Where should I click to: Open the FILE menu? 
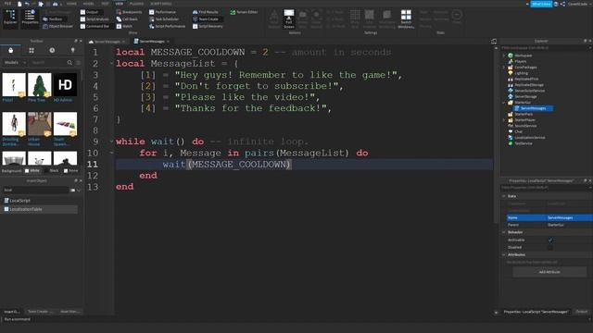7,4
